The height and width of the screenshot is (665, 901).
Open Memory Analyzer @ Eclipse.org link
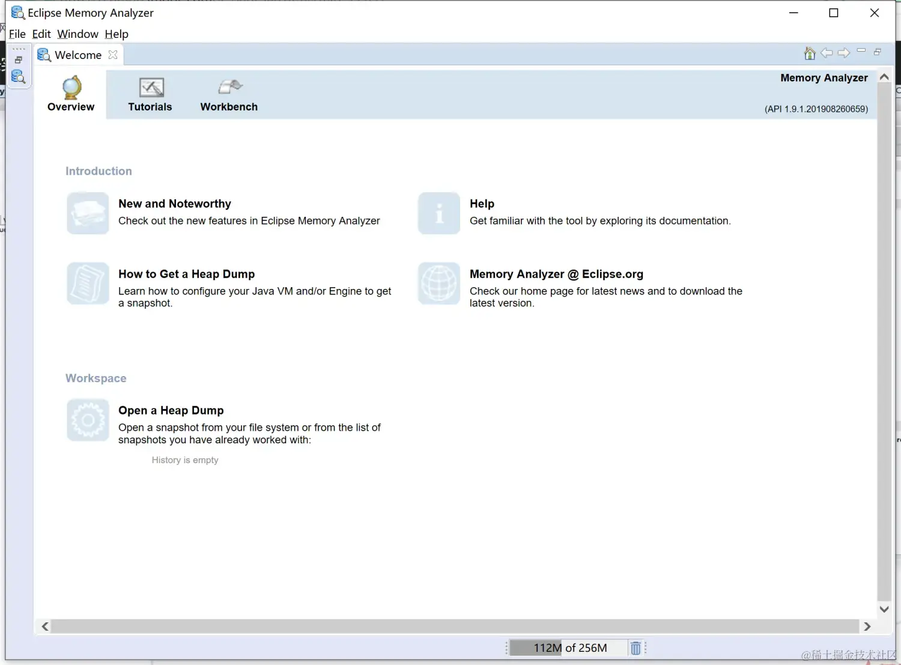[556, 274]
